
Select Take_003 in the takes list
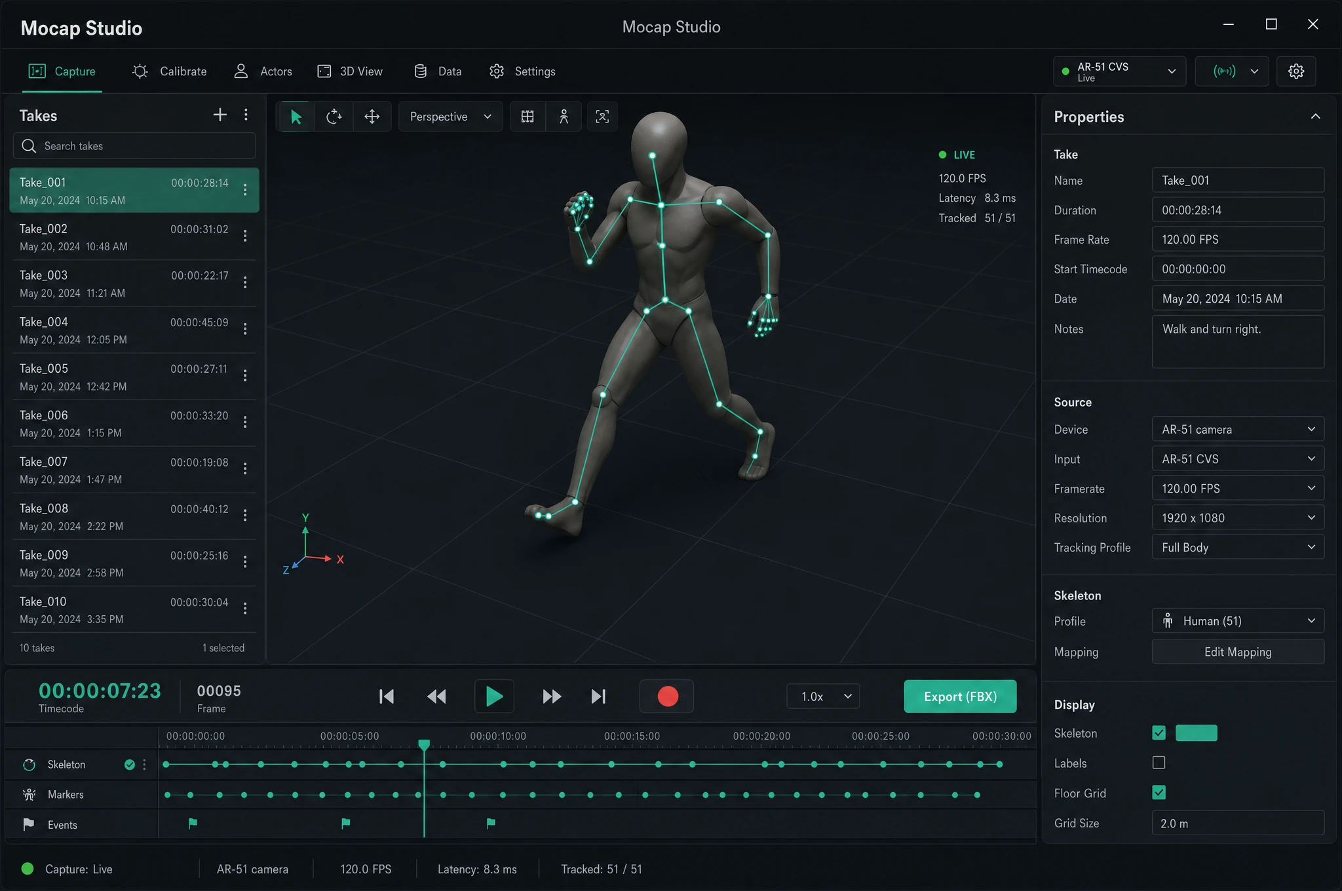[134, 284]
